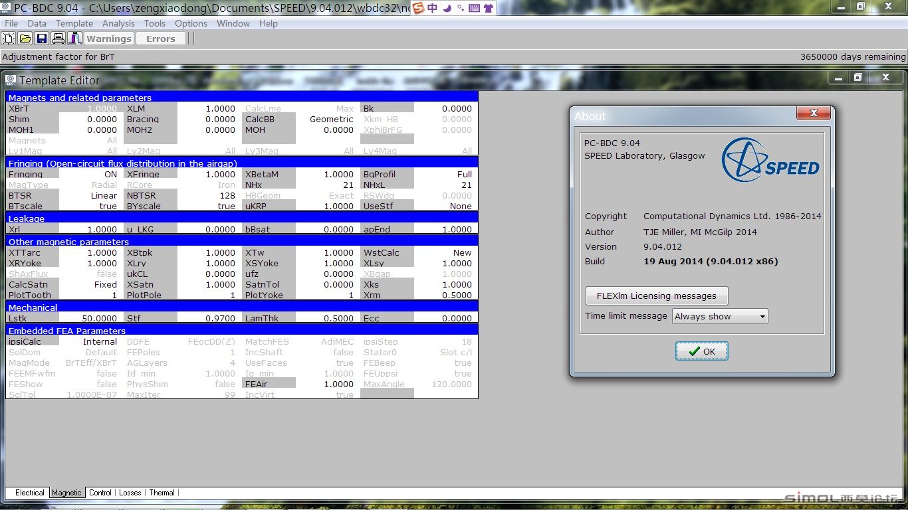This screenshot has height=510, width=908.
Task: Open the Tools menu
Action: 155,23
